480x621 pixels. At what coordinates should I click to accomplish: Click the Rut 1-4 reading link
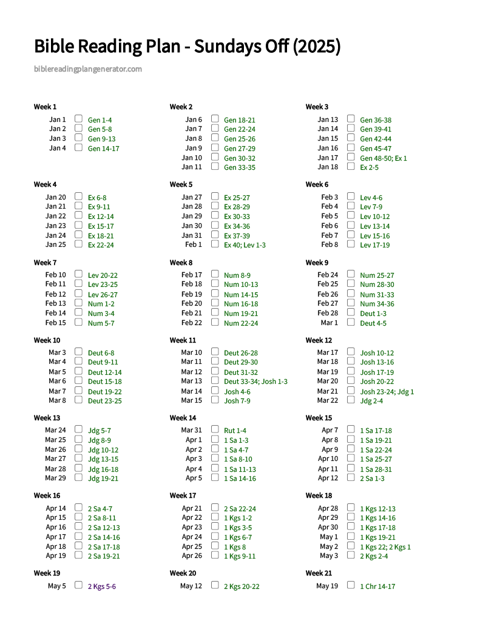click(x=235, y=431)
